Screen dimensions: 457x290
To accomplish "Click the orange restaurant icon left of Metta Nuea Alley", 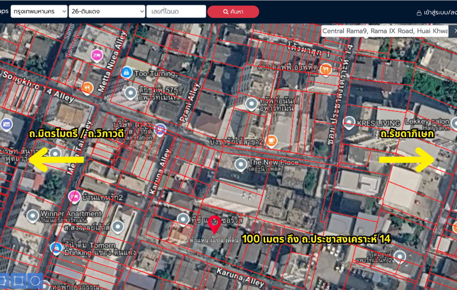I will pyautogui.click(x=87, y=88).
